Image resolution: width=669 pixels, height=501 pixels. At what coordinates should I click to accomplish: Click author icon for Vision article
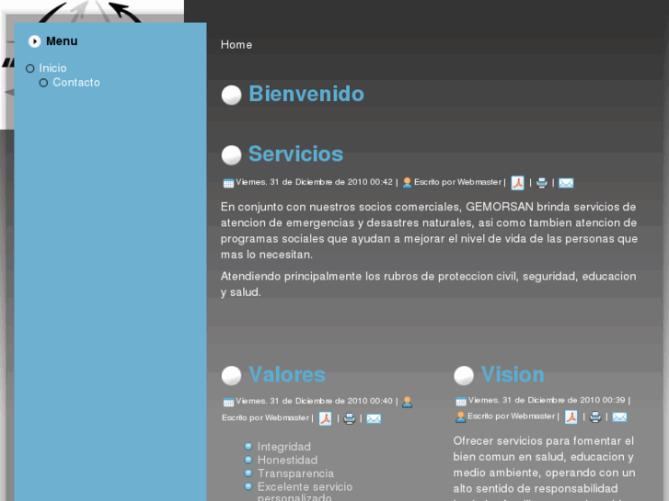[x=460, y=416]
